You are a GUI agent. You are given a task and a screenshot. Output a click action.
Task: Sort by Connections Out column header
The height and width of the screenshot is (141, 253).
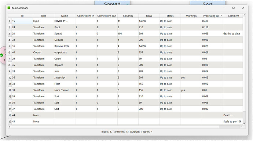click(x=107, y=16)
